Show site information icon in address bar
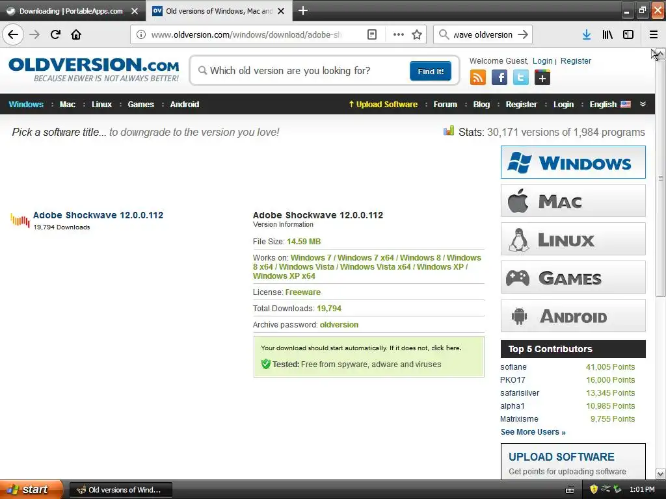 tap(141, 34)
